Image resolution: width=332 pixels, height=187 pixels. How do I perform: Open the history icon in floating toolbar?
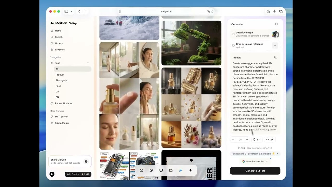(x=151, y=170)
